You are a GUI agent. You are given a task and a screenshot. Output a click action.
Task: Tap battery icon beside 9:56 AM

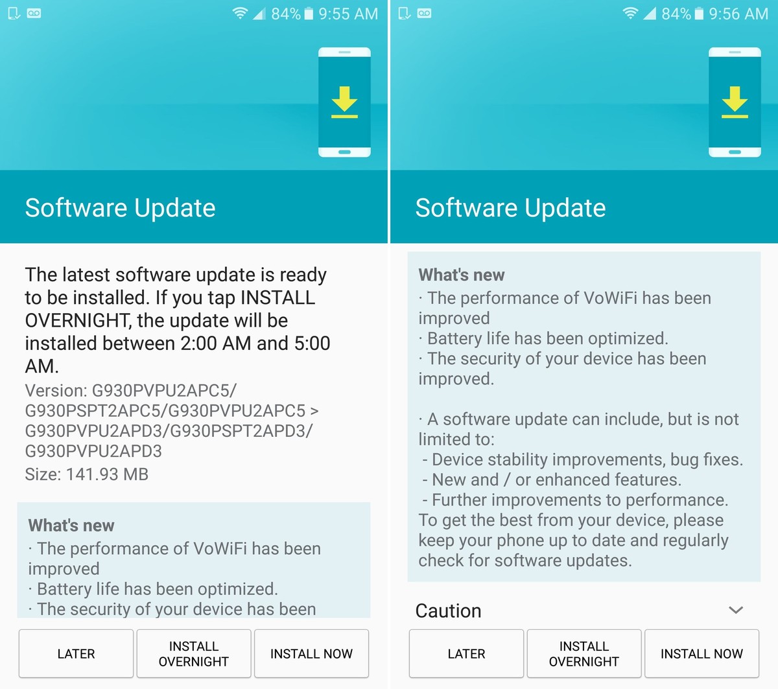pos(699,13)
